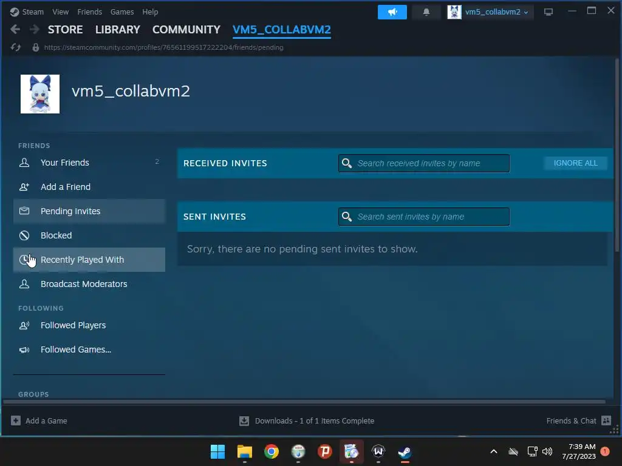The image size is (622, 466).
Task: Open the Games menu
Action: [122, 12]
